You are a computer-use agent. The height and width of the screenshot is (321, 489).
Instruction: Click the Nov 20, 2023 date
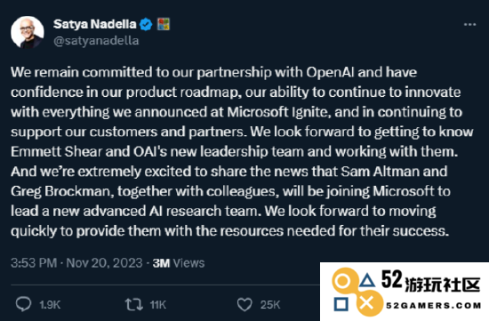[x=104, y=263]
